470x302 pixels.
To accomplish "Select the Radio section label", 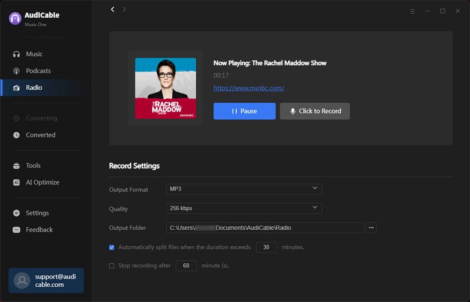I will (x=34, y=88).
